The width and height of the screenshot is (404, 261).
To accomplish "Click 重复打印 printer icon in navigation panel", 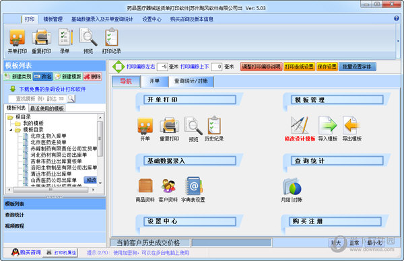I will 169,129.
